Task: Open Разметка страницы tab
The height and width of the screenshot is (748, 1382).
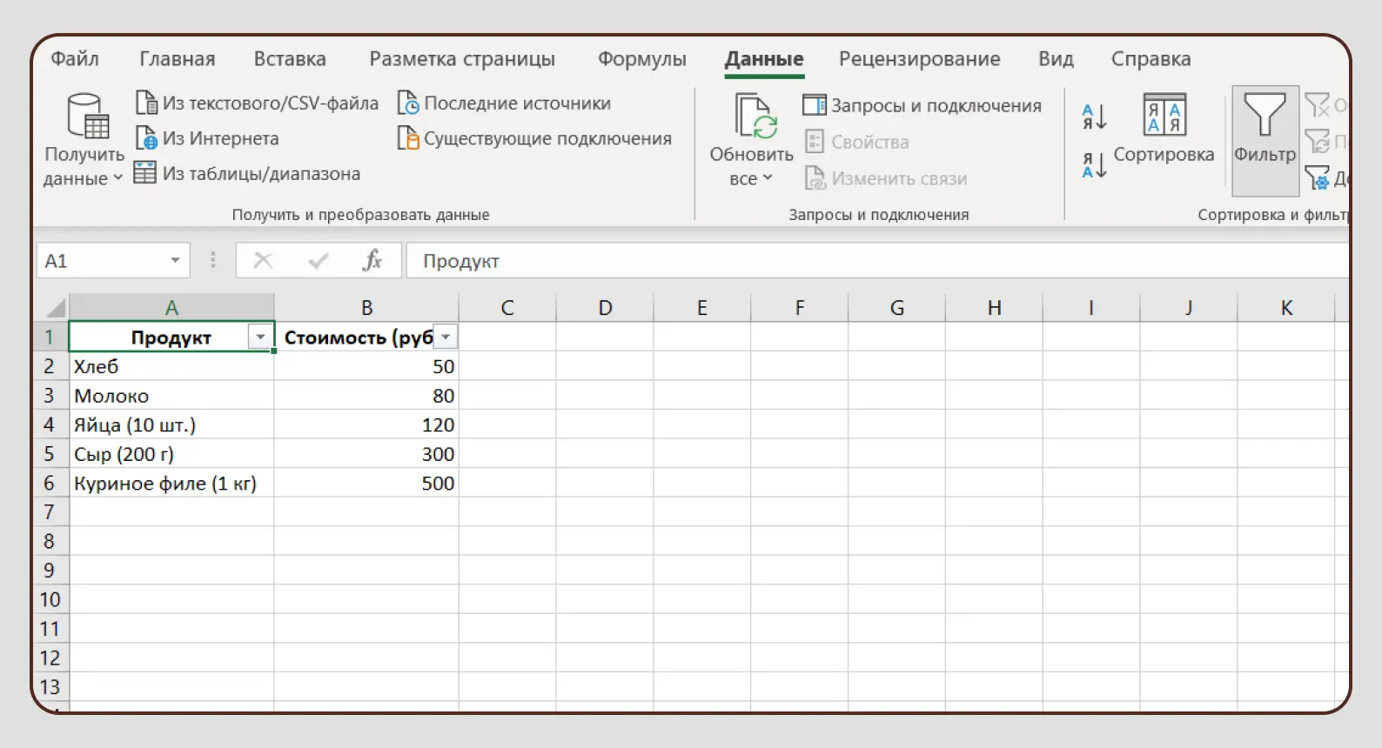Action: tap(462, 58)
